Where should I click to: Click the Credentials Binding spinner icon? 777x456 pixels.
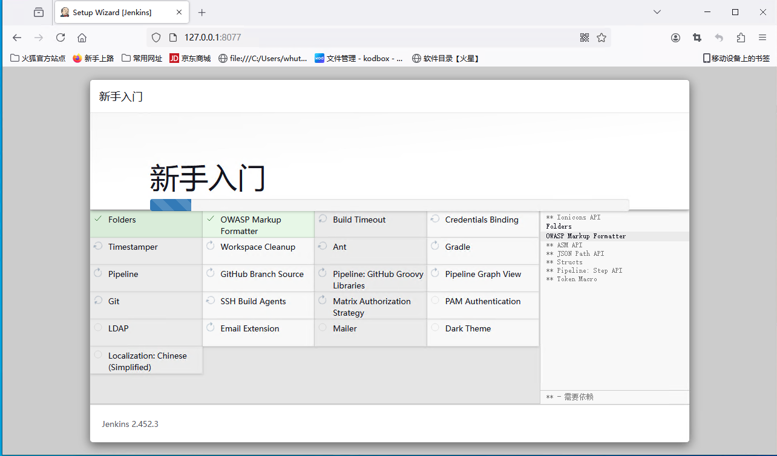click(434, 219)
